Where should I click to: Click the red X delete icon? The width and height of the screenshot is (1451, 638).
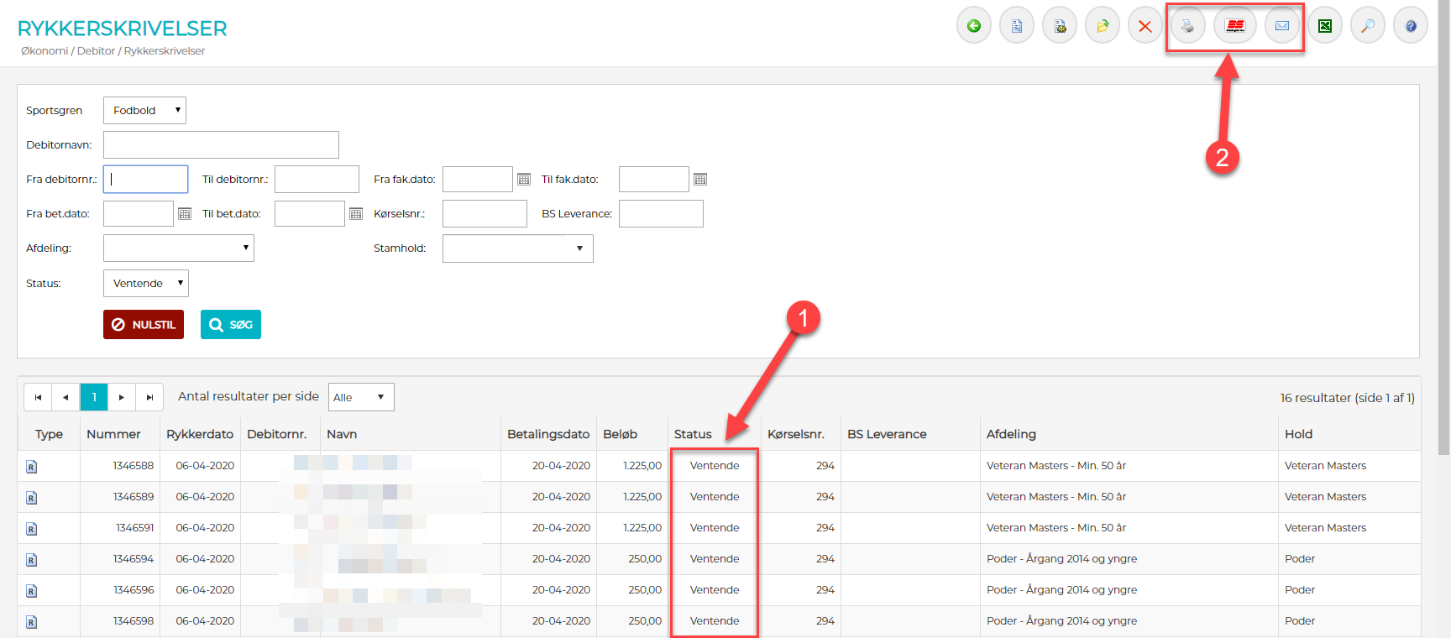1145,26
